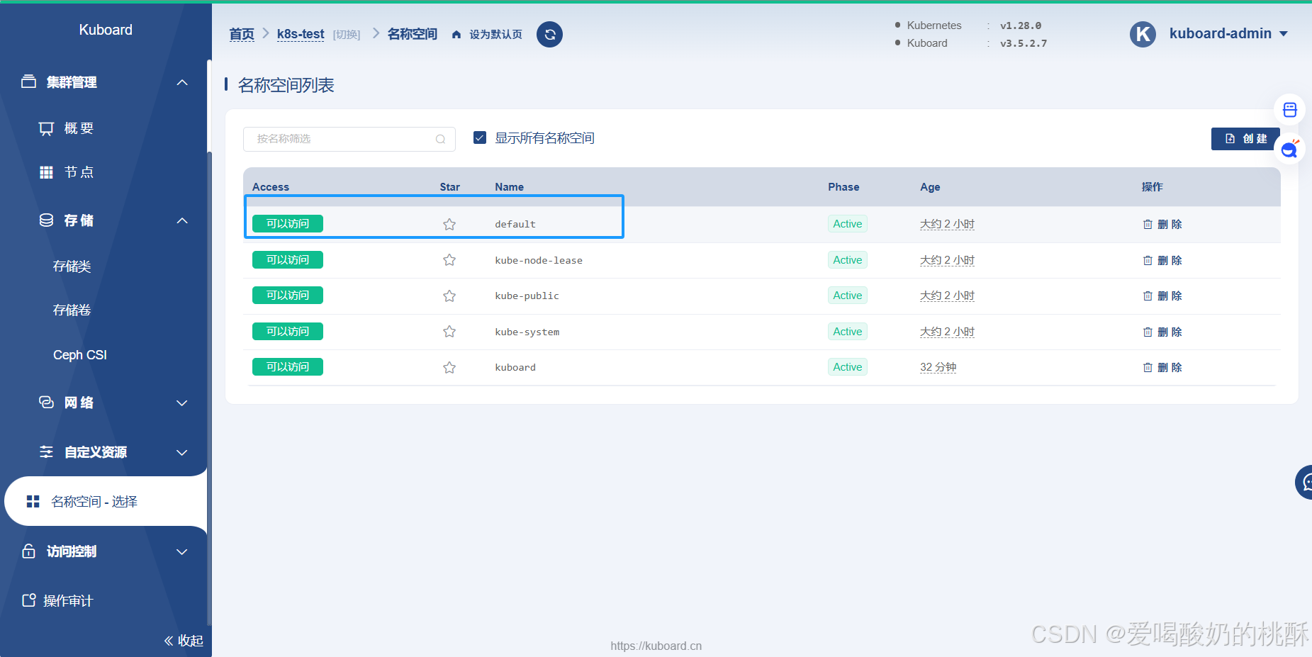Click the 创建 button
Screen dimensions: 1312x657
1245,139
